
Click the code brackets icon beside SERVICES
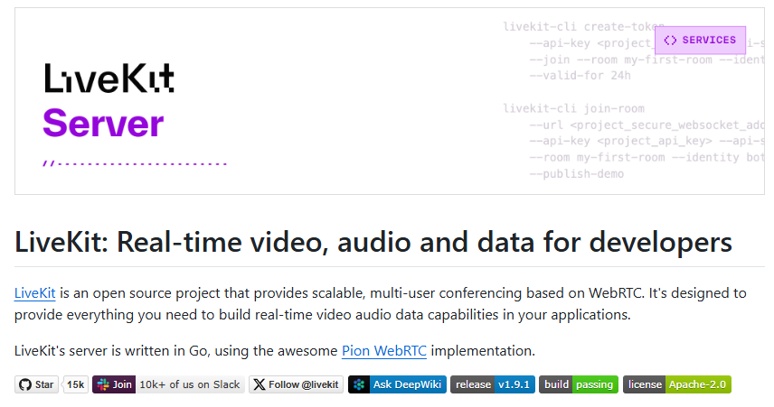tap(670, 40)
